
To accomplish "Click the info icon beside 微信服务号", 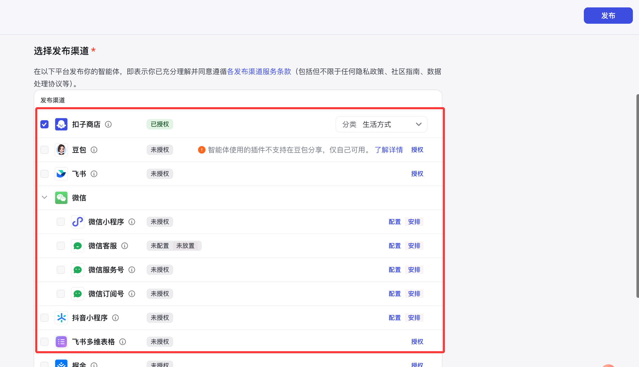I will pyautogui.click(x=132, y=270).
